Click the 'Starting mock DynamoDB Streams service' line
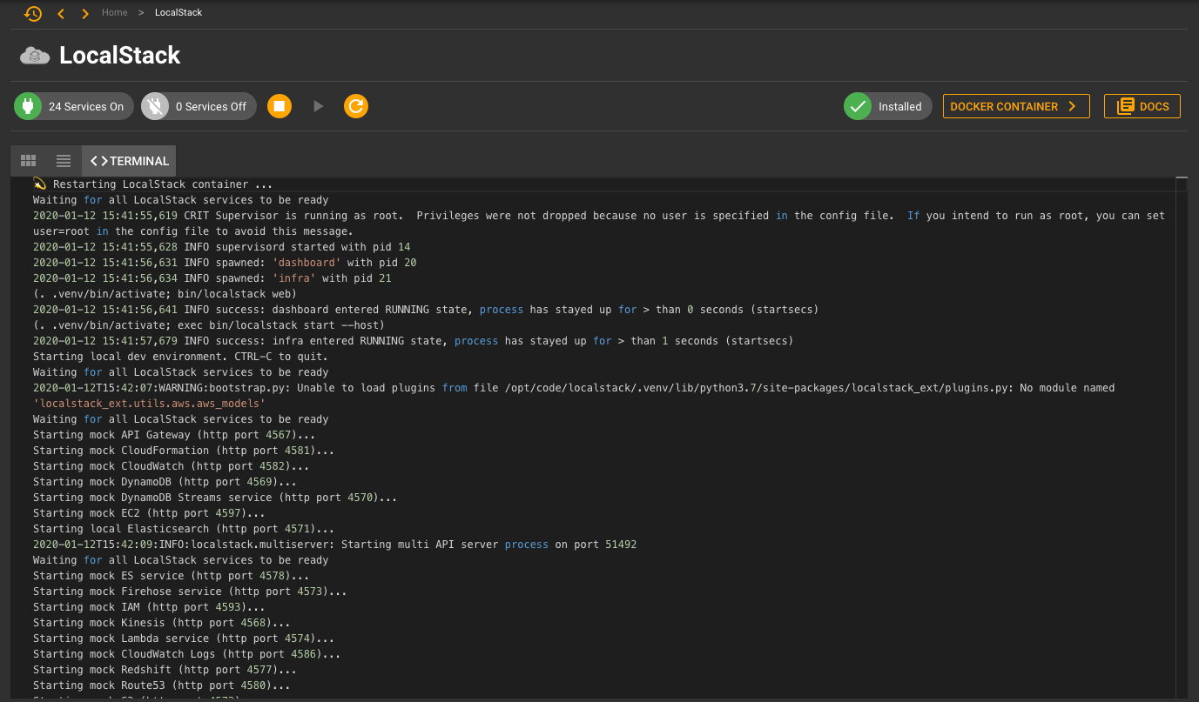1199x702 pixels. click(215, 498)
